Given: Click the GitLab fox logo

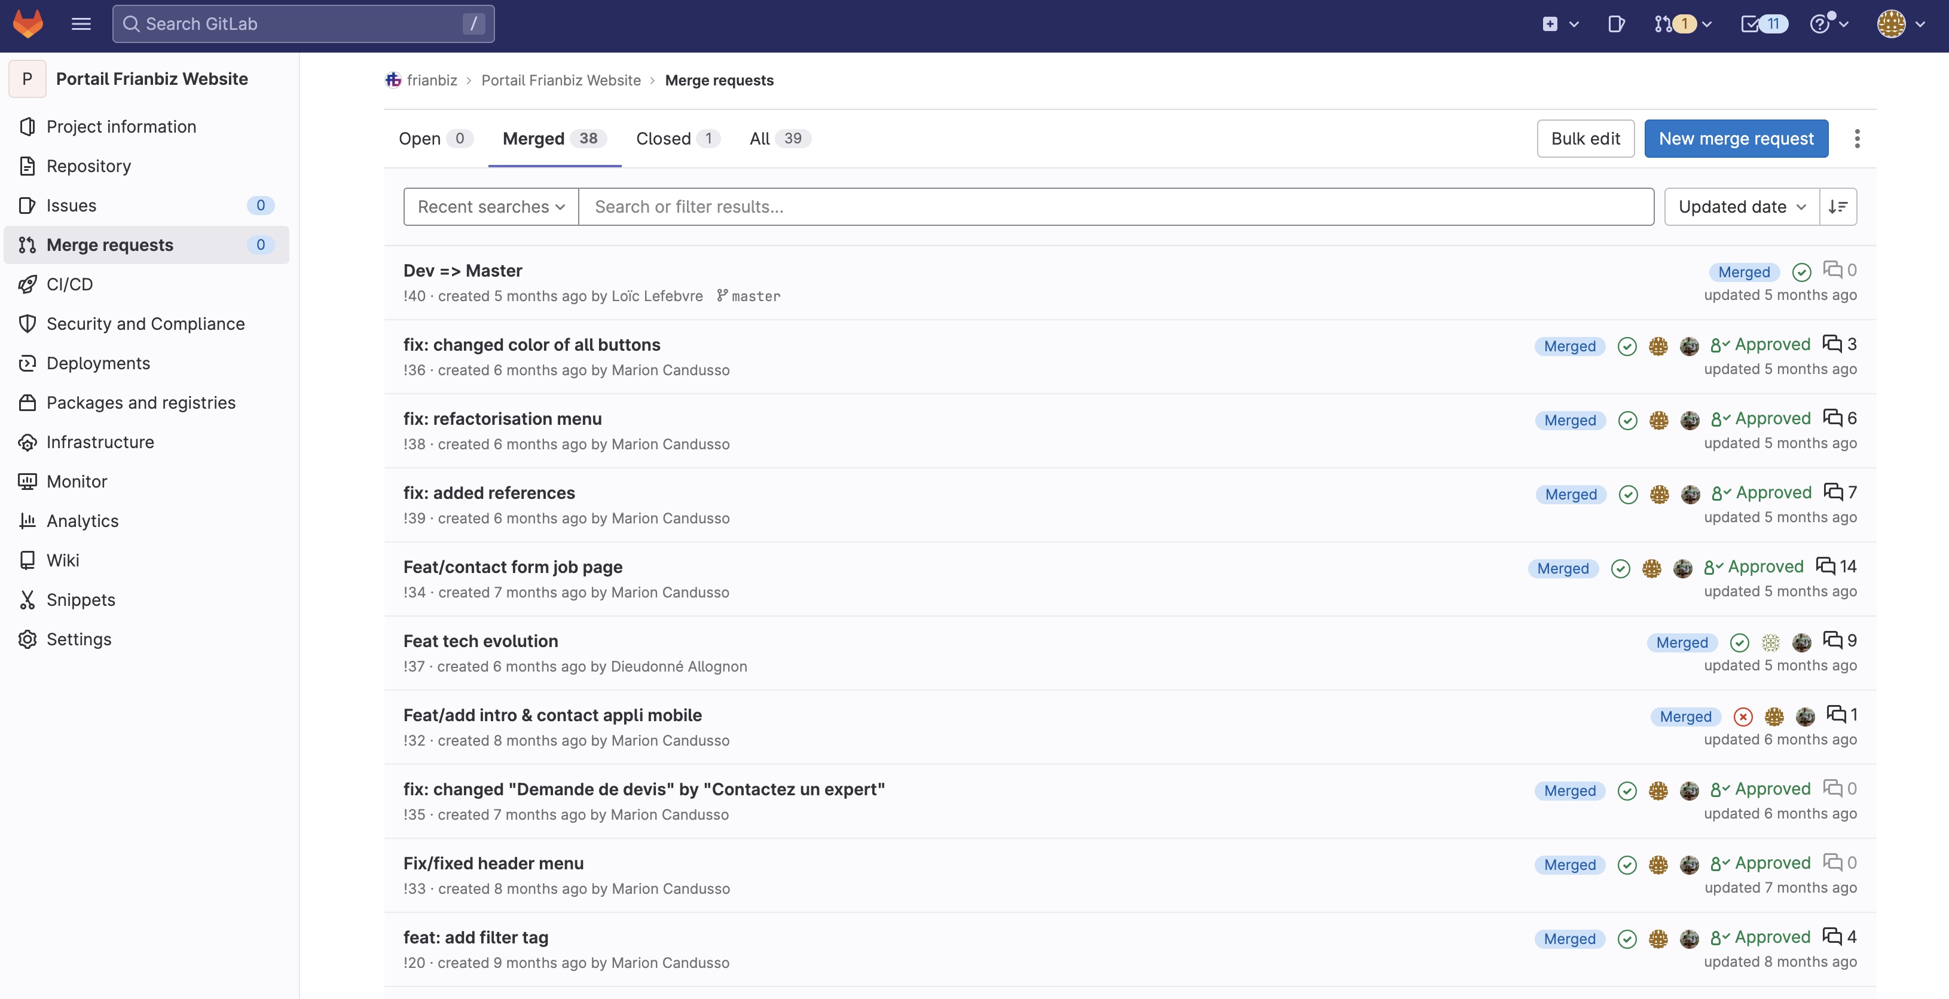Looking at the screenshot, I should point(28,23).
